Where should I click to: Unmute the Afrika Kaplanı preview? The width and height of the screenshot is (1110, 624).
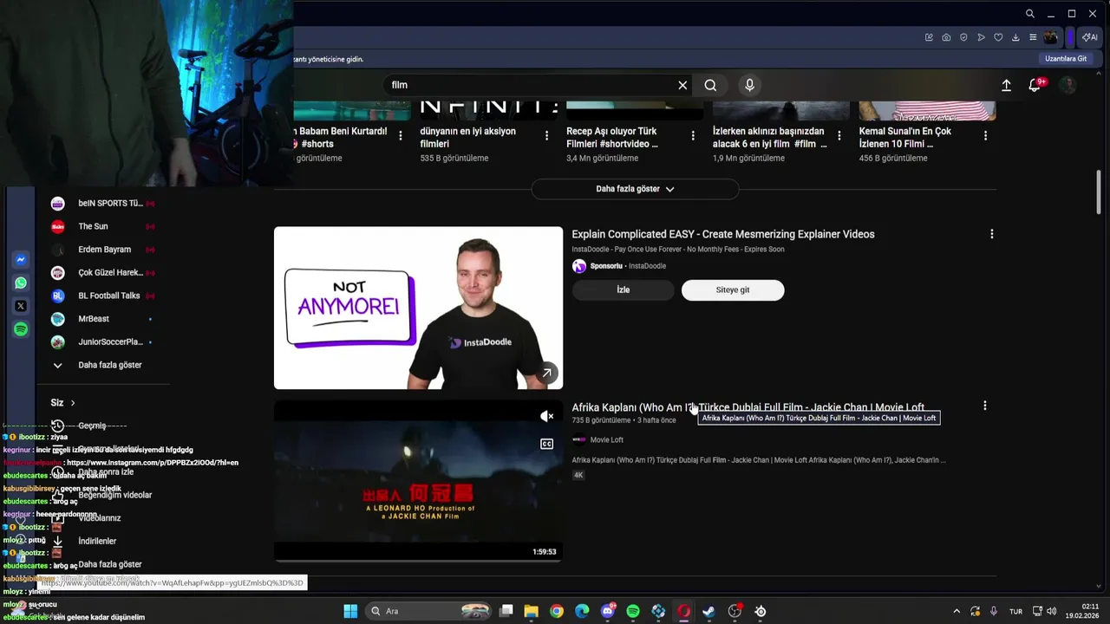546,417
